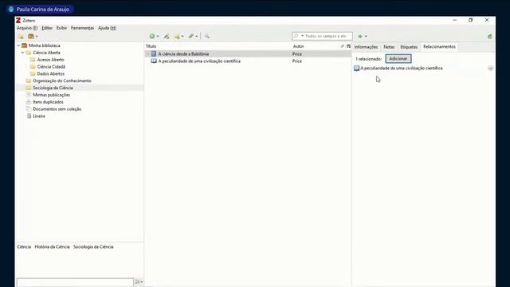Viewport: 510px width, 287px height.
Task: Switch to the Informações tab
Action: pos(366,47)
